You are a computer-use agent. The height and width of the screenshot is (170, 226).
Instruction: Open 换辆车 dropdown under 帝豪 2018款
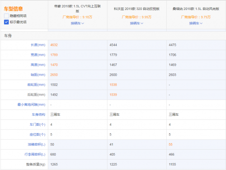tap(77, 23)
